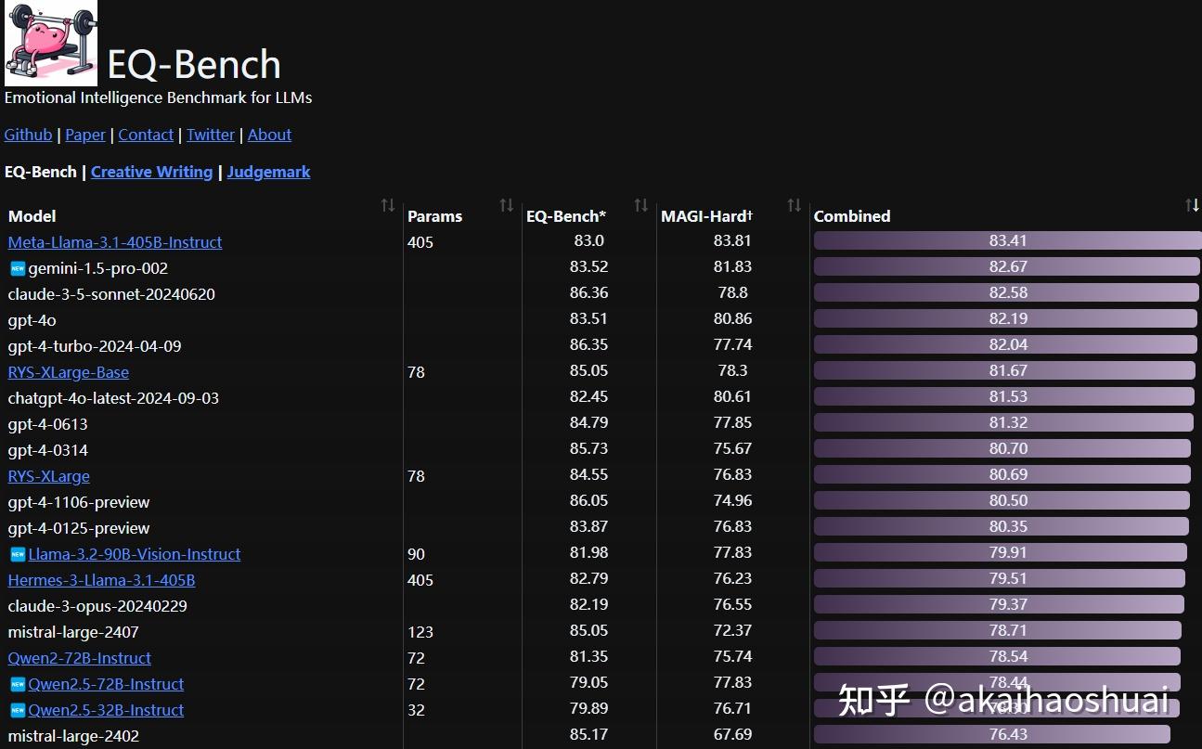Click the Params value 32
The image size is (1202, 749).
[x=416, y=710]
